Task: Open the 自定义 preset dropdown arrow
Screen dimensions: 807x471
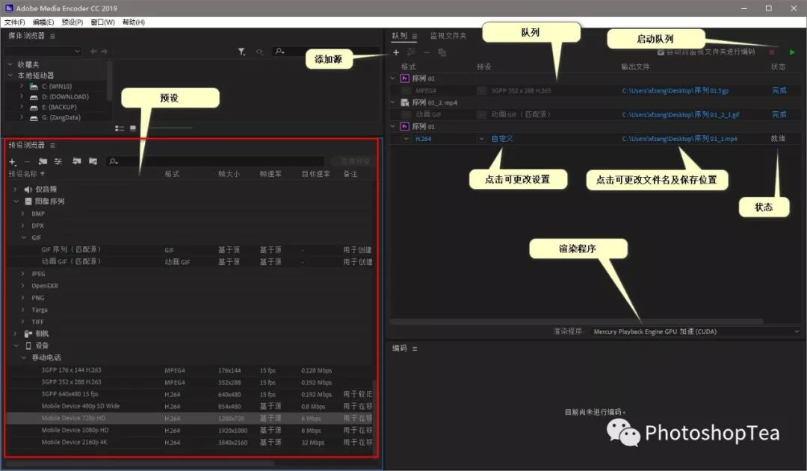Action: pos(481,139)
